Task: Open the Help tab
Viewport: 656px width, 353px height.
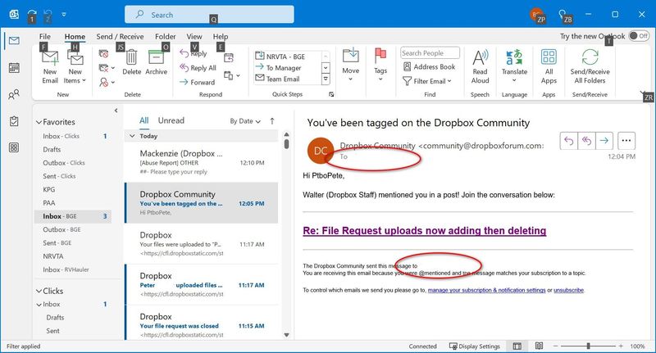Action: click(x=220, y=36)
